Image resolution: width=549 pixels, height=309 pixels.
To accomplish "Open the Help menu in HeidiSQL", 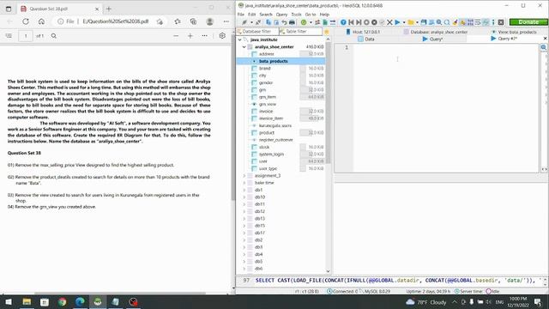I will pyautogui.click(x=324, y=15).
